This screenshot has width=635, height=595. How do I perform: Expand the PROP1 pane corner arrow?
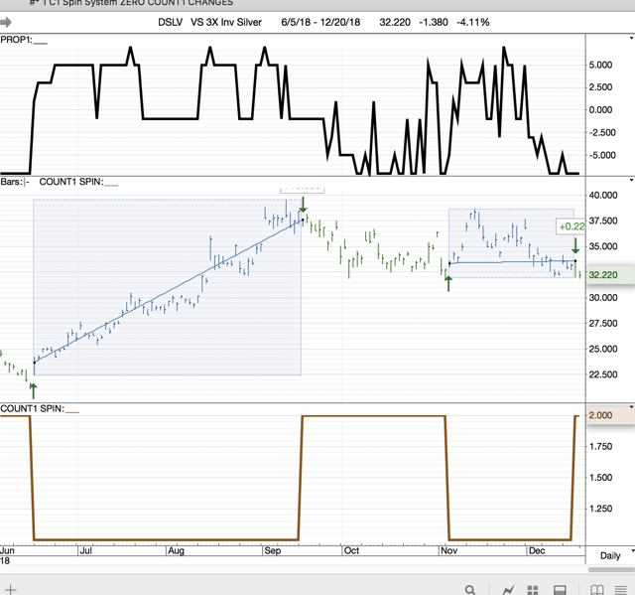[x=631, y=39]
